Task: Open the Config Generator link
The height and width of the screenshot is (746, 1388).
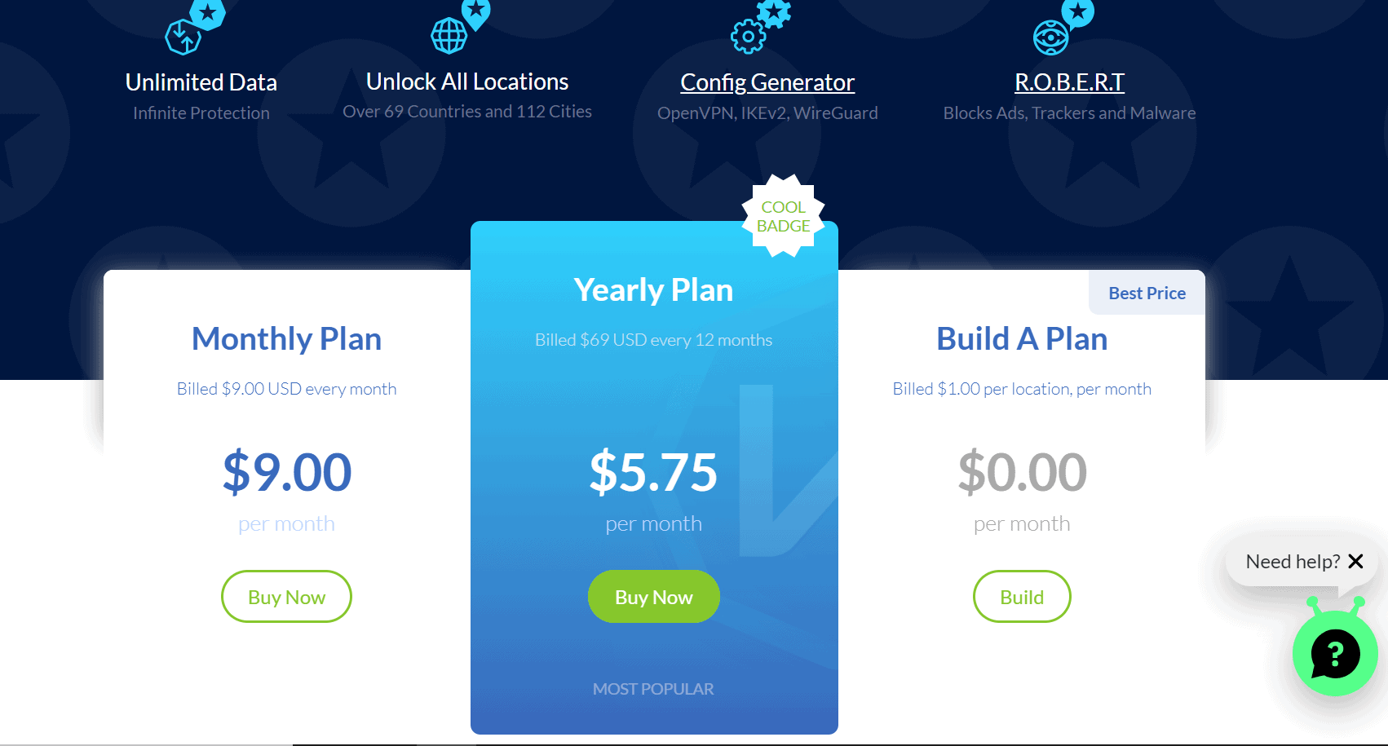Action: (767, 82)
